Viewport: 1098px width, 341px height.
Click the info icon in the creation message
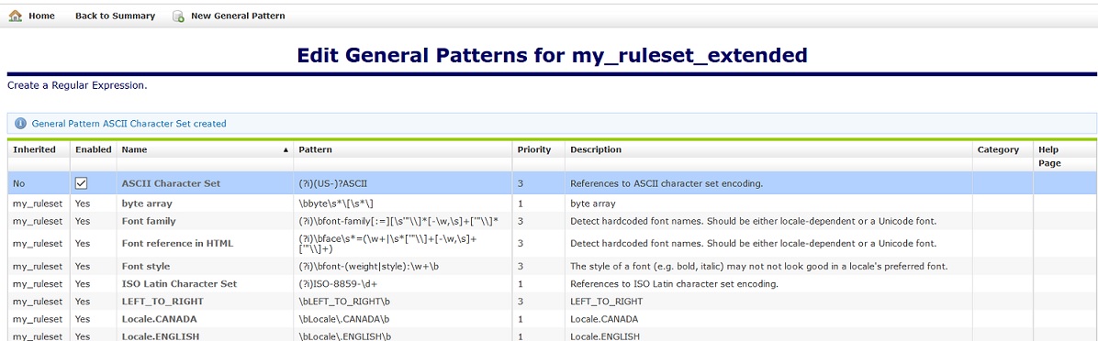point(20,124)
